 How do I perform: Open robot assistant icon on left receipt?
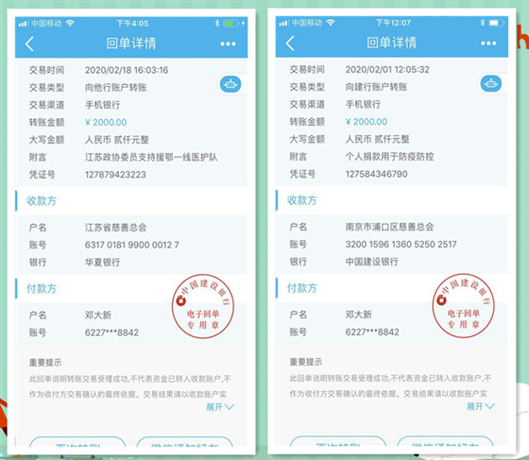(230, 84)
